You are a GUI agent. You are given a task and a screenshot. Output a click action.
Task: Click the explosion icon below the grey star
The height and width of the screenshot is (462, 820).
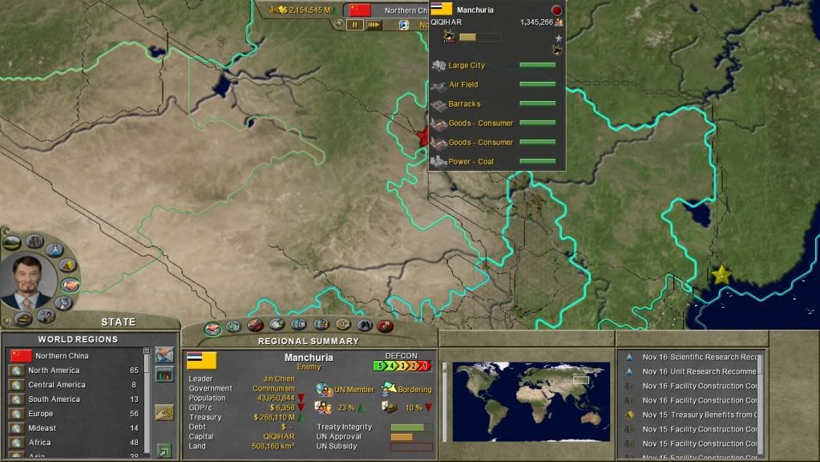coord(556,50)
